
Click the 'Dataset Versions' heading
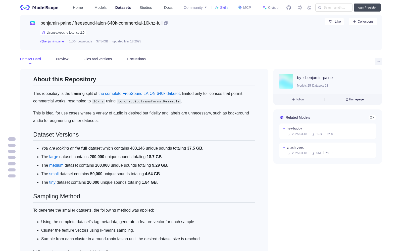tap(56, 135)
